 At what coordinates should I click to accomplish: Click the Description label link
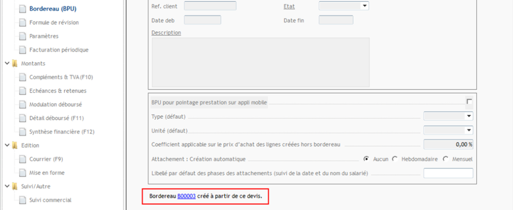coord(166,32)
